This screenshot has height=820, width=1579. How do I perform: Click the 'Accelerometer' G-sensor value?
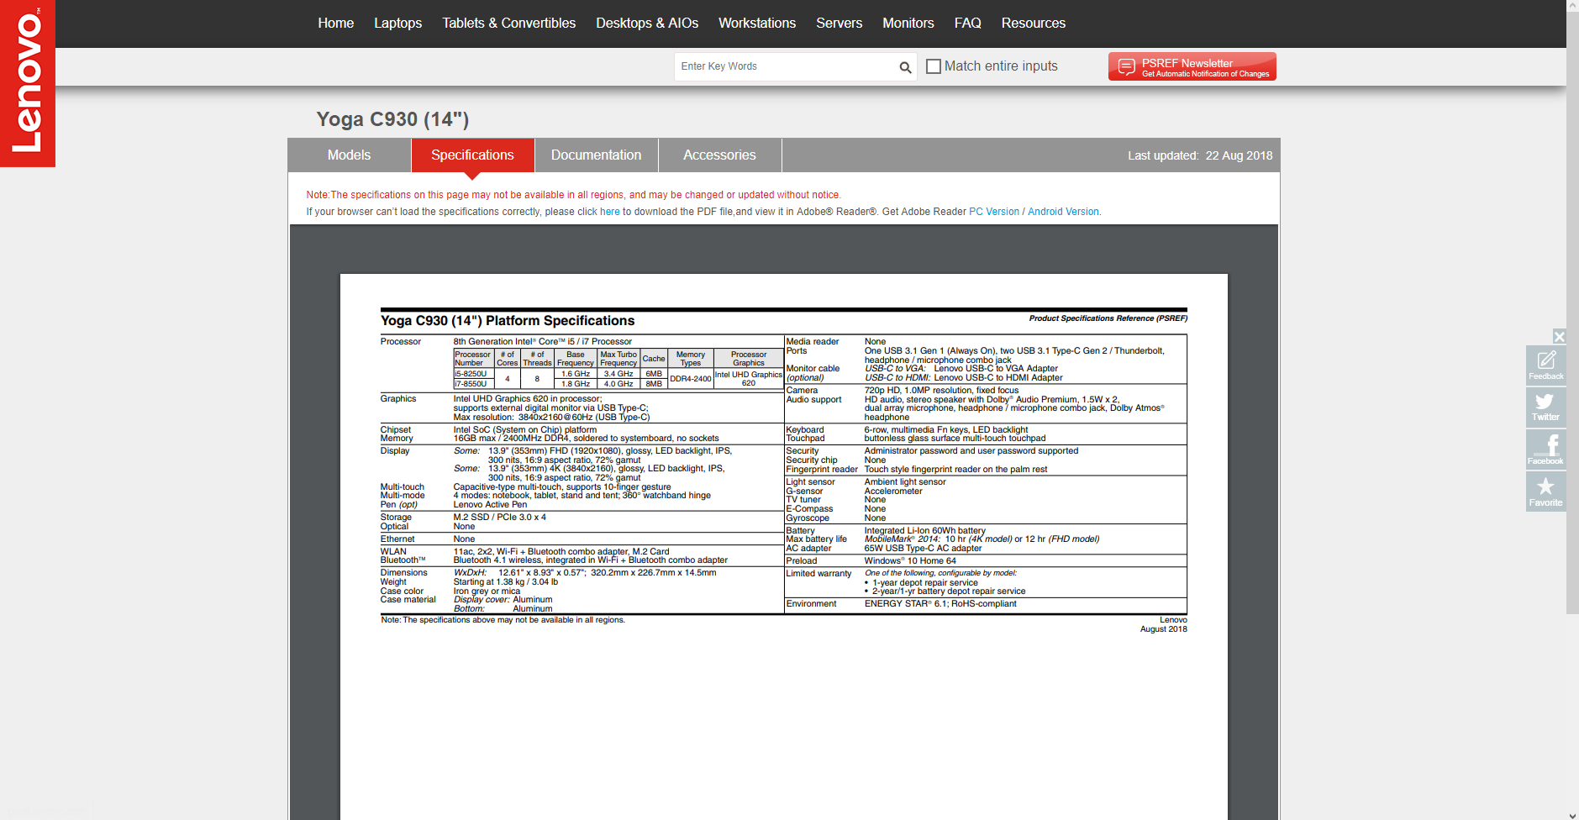point(893,491)
